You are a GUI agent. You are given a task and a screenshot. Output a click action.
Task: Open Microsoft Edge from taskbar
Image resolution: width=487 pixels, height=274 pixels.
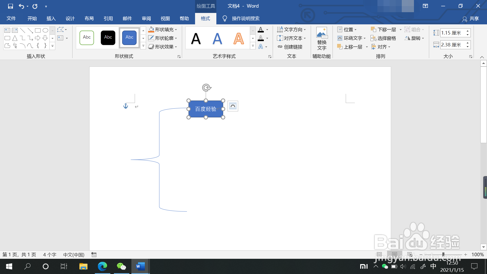102,266
